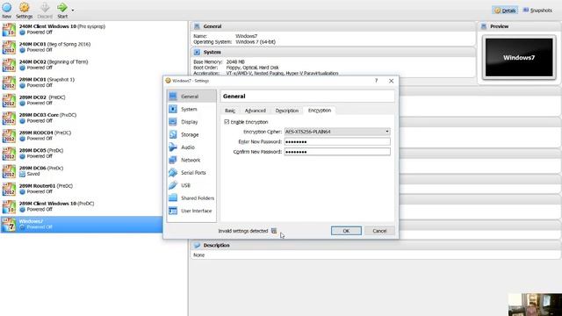562x316 pixels.
Task: Select the Serial Ports settings category
Action: point(191,173)
